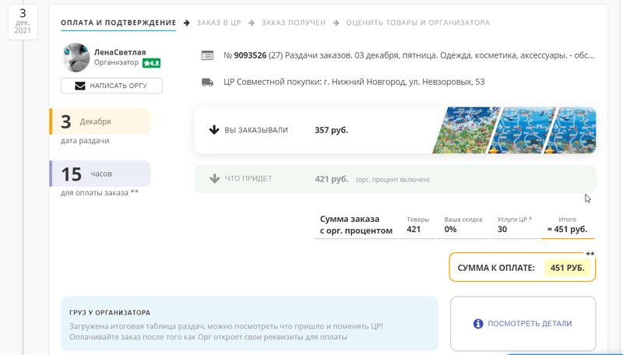Viewport: 623px width, 355px height.
Task: Open the order 9093526 purchase title link
Action: [x=409, y=55]
